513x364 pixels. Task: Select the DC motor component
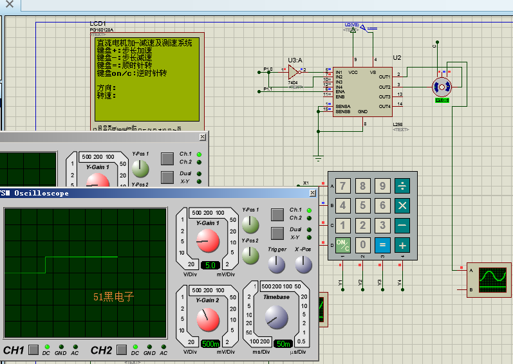442,87
